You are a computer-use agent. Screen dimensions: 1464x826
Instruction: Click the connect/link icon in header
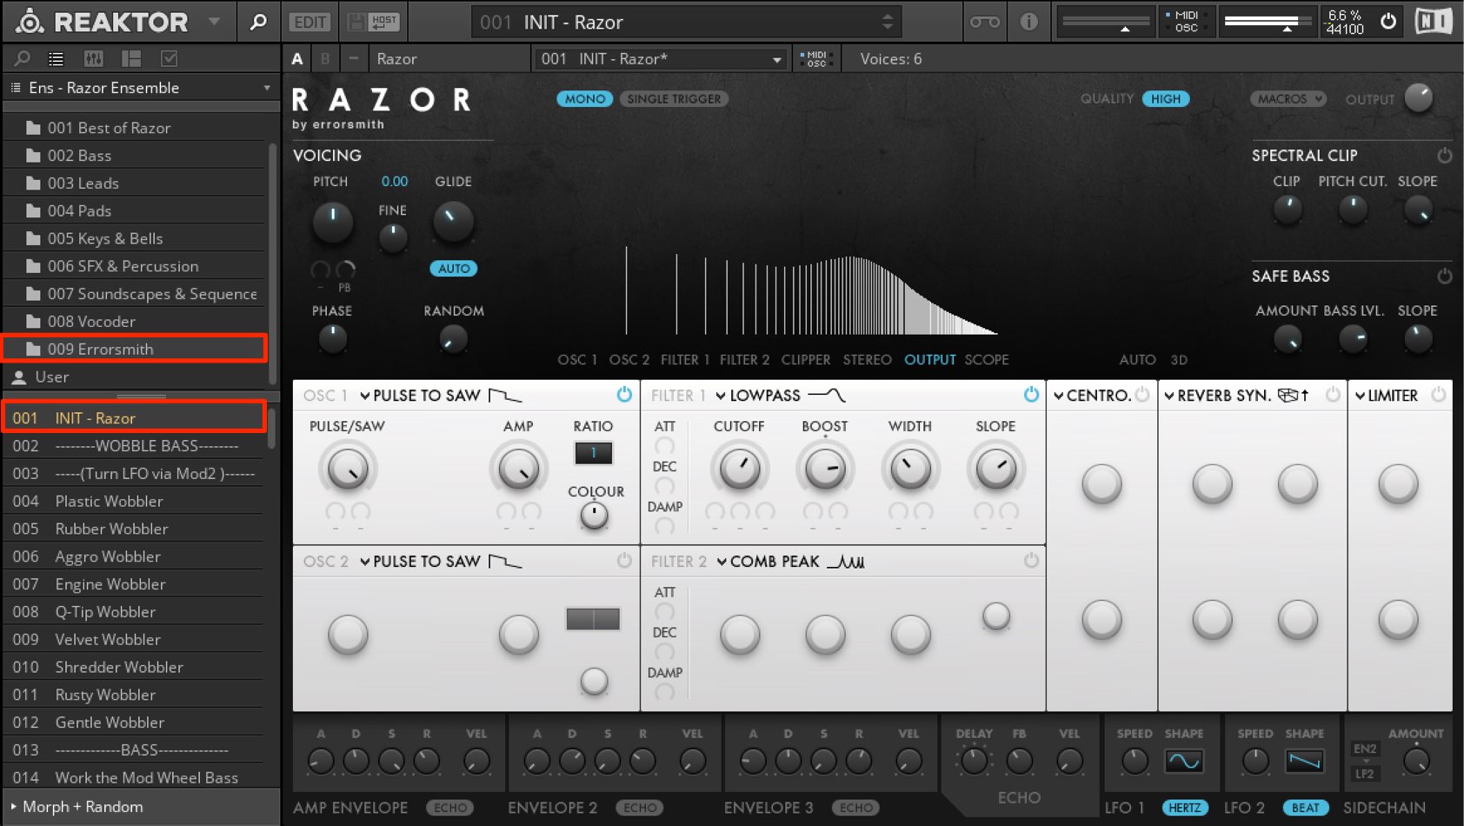tap(985, 22)
